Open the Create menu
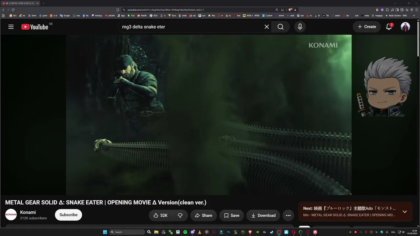The width and height of the screenshot is (420, 236). point(367,27)
